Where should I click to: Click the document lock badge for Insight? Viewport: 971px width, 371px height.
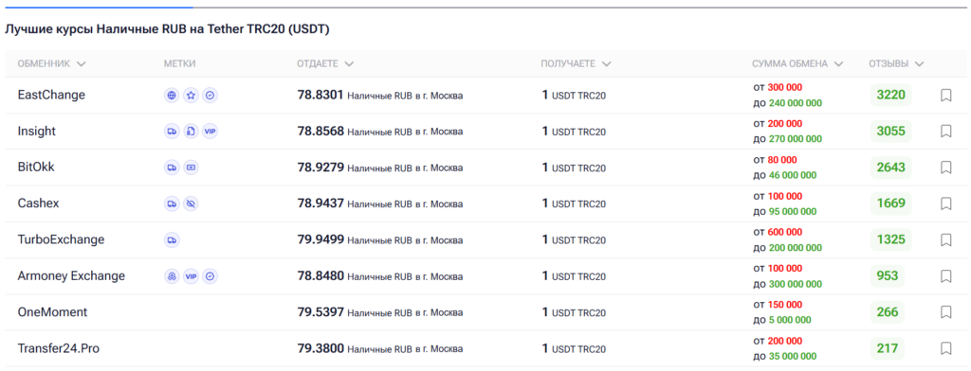[191, 132]
